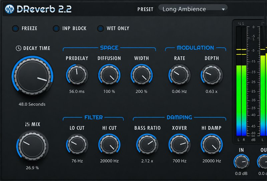Click the preset dropdown arrow

click(x=223, y=10)
